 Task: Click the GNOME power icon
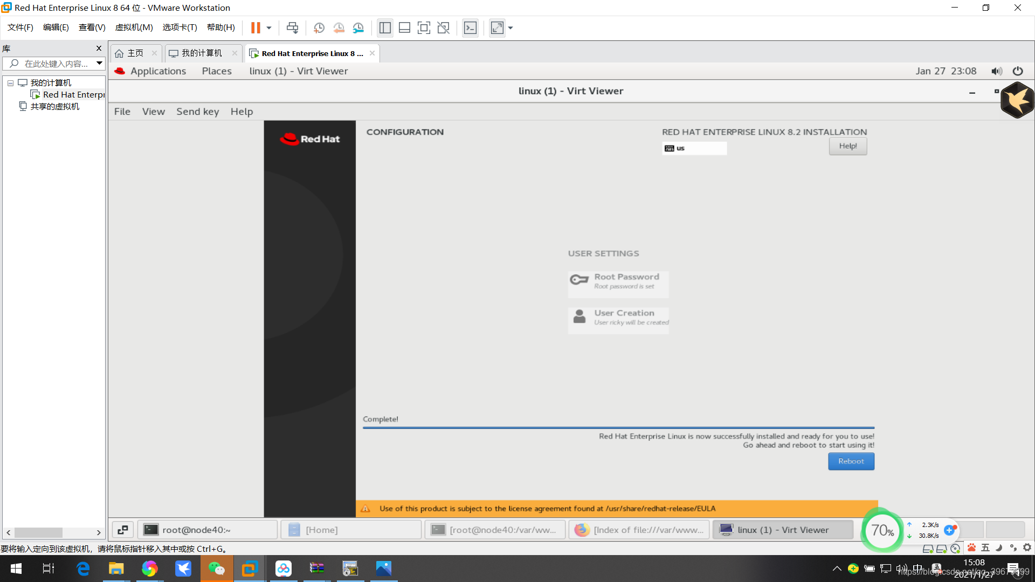(x=1017, y=71)
